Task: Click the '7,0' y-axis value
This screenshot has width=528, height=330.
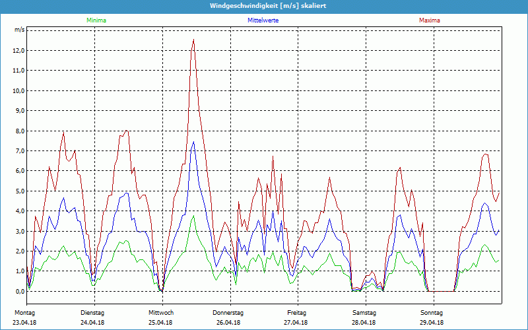Action: click(x=20, y=151)
